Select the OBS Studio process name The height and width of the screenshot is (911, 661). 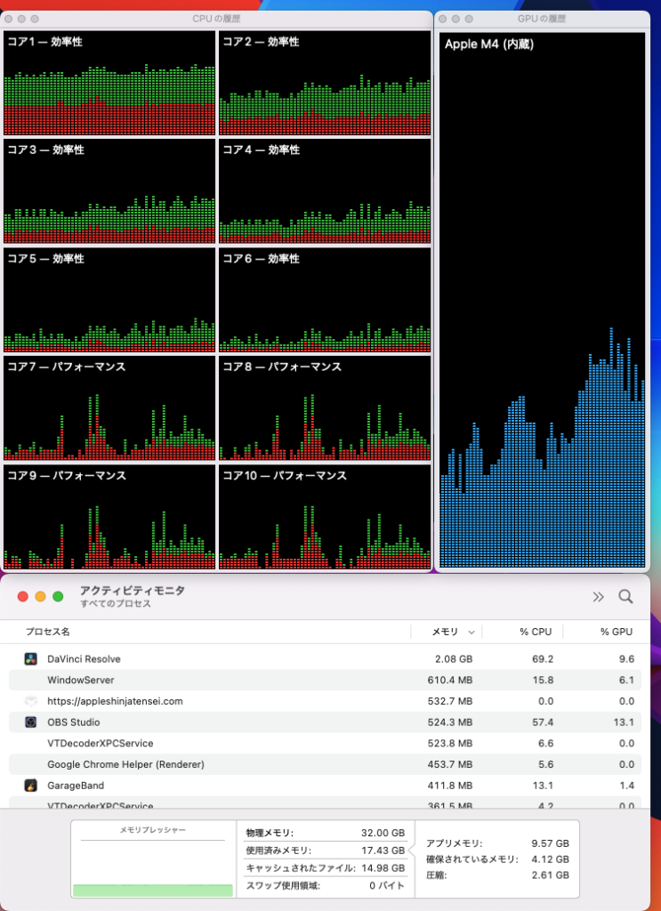[x=73, y=722]
